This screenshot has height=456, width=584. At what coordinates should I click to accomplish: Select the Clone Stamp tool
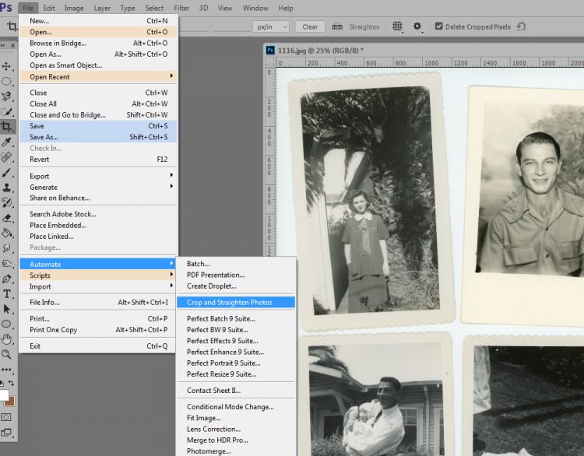pyautogui.click(x=6, y=188)
